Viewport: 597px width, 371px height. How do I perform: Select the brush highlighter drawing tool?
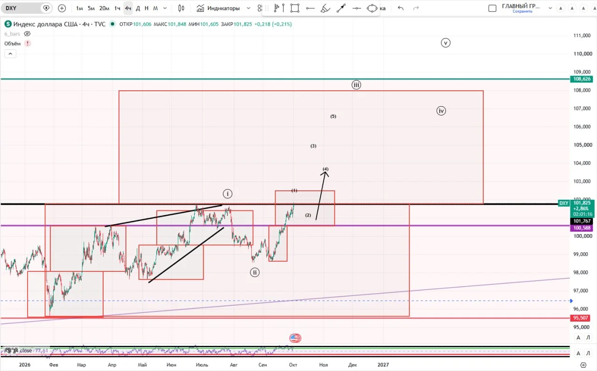click(x=326, y=8)
